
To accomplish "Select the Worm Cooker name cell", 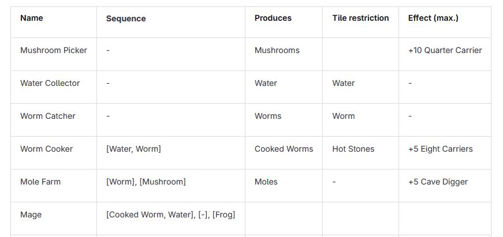I will click(47, 149).
